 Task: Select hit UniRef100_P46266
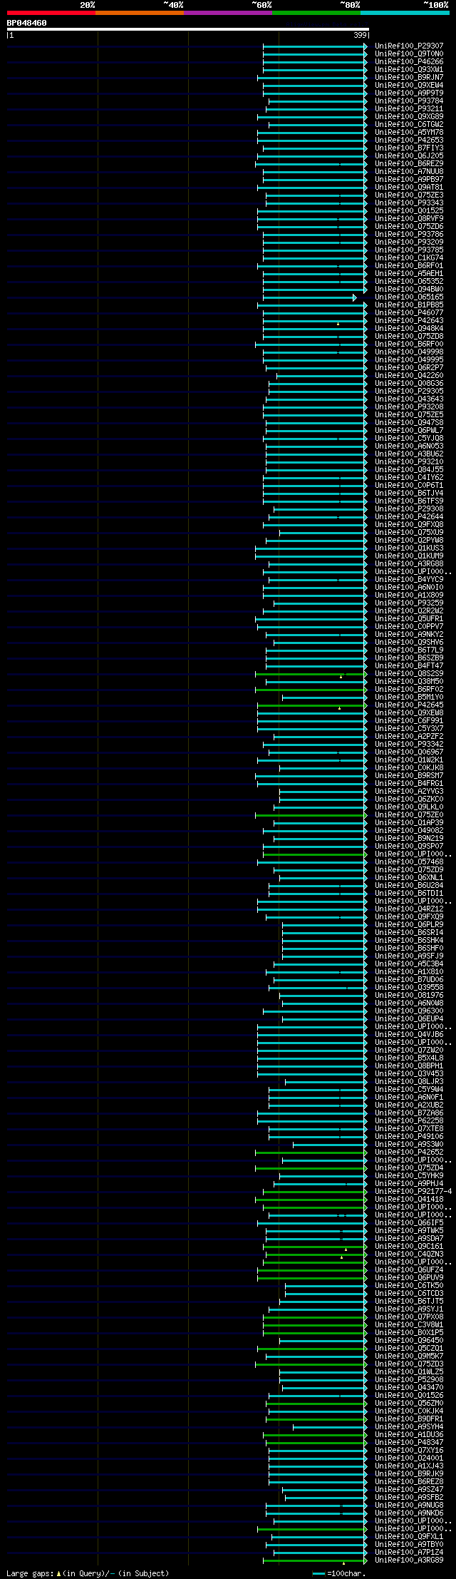click(x=409, y=61)
